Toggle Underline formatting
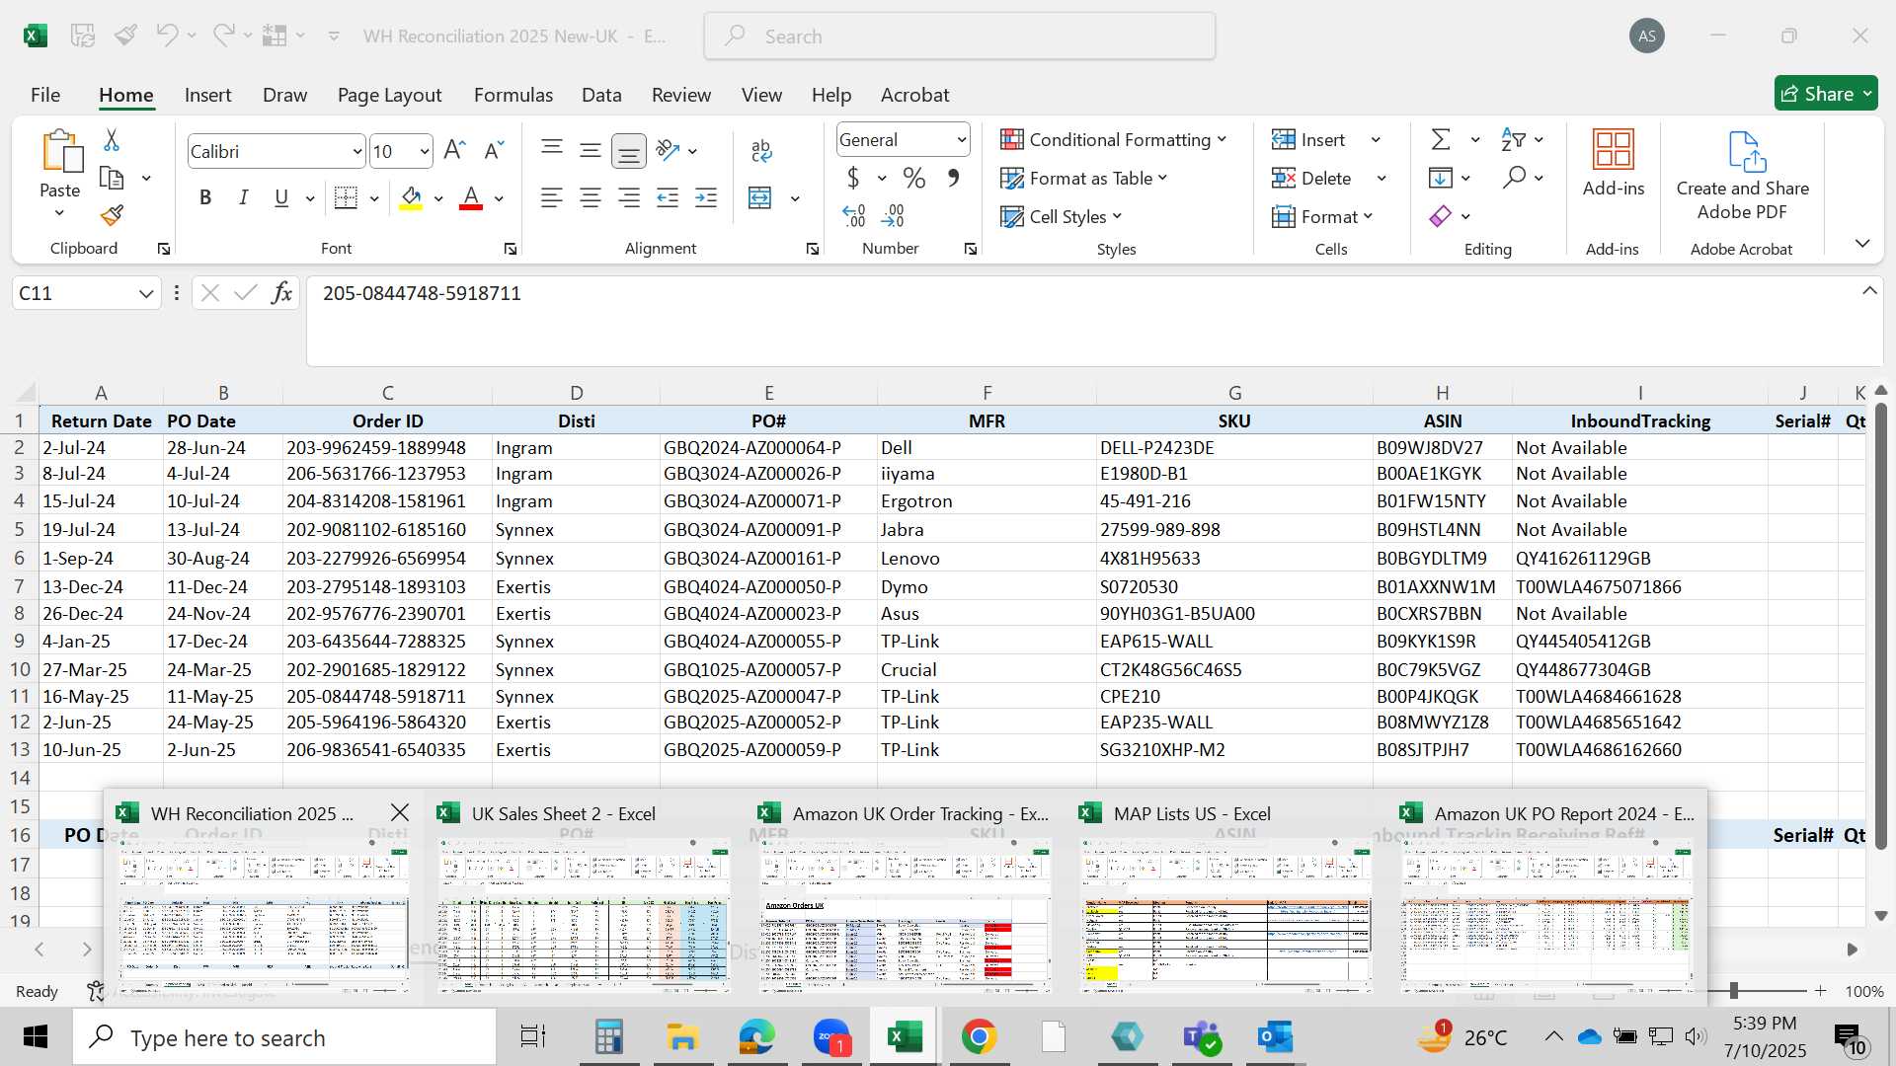1896x1066 pixels. tap(281, 197)
